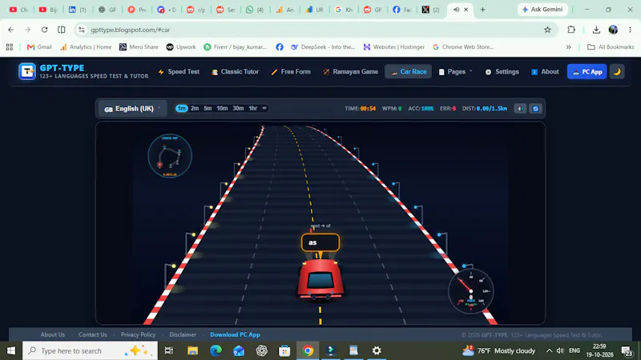Open the About Us footer link
The width and height of the screenshot is (641, 360).
53,334
